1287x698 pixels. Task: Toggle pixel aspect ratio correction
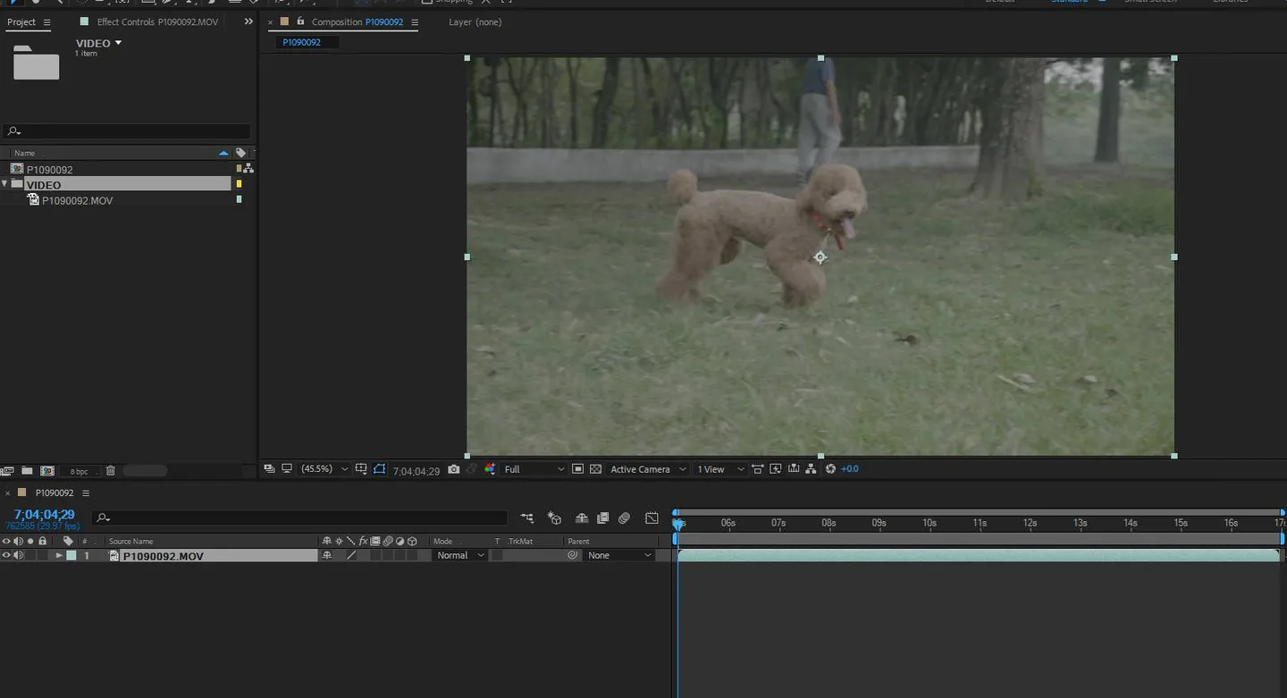tap(758, 469)
